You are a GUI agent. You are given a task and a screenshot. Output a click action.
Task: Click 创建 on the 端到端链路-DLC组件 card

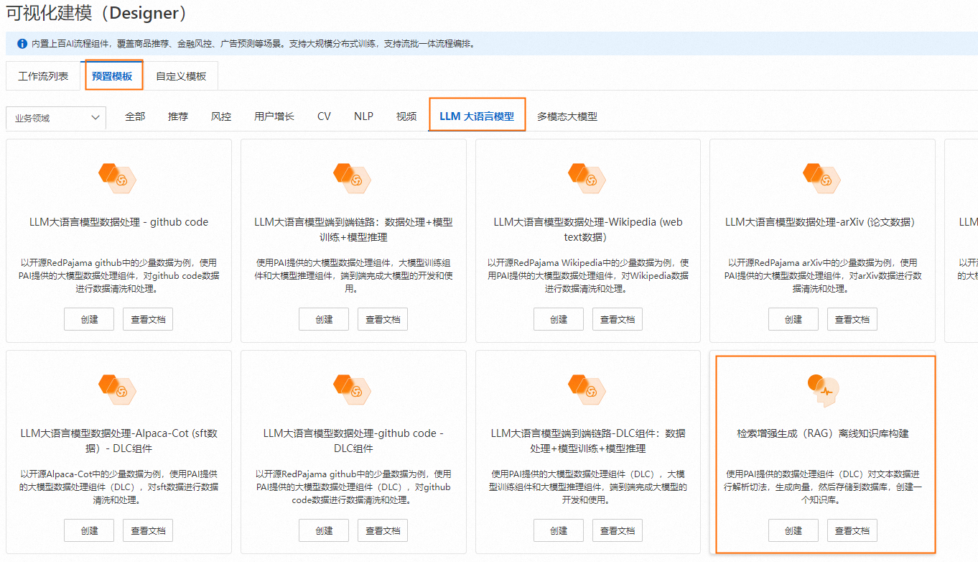[x=559, y=530]
